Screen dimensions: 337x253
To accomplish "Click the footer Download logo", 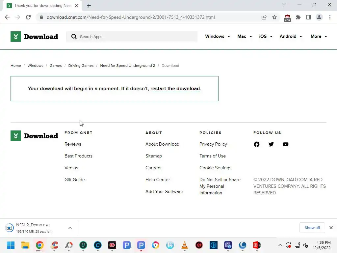I will click(x=34, y=136).
